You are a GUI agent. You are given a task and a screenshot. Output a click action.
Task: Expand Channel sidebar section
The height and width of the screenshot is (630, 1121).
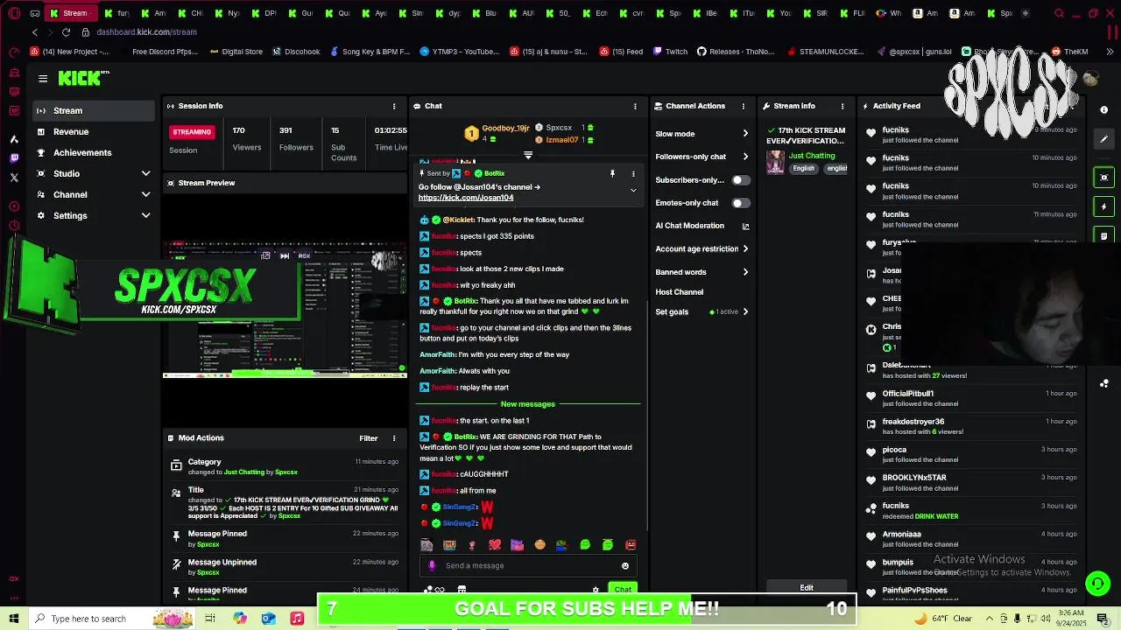145,194
